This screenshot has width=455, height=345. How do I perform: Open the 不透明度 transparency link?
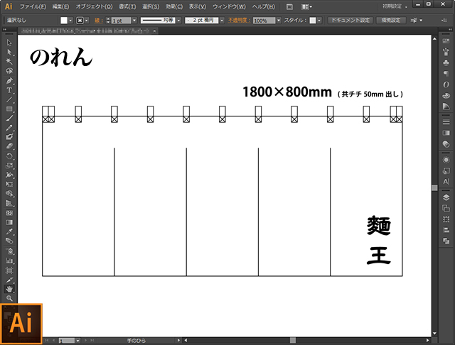coord(239,21)
